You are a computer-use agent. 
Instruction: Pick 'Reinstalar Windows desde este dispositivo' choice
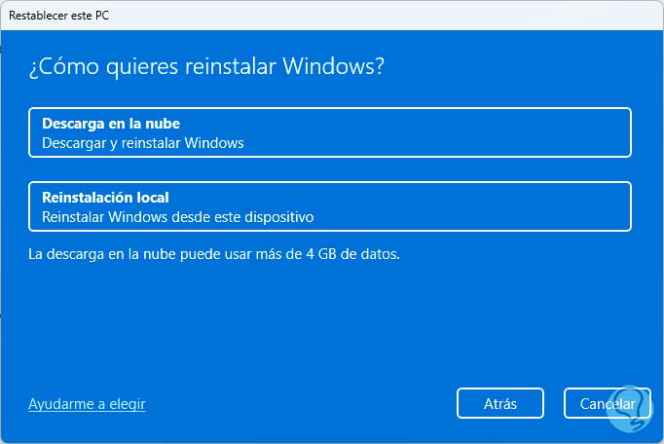point(178,217)
